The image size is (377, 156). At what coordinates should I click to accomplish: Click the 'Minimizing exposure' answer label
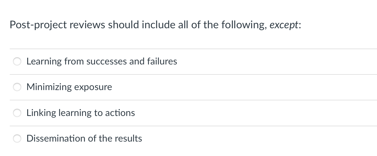point(69,87)
